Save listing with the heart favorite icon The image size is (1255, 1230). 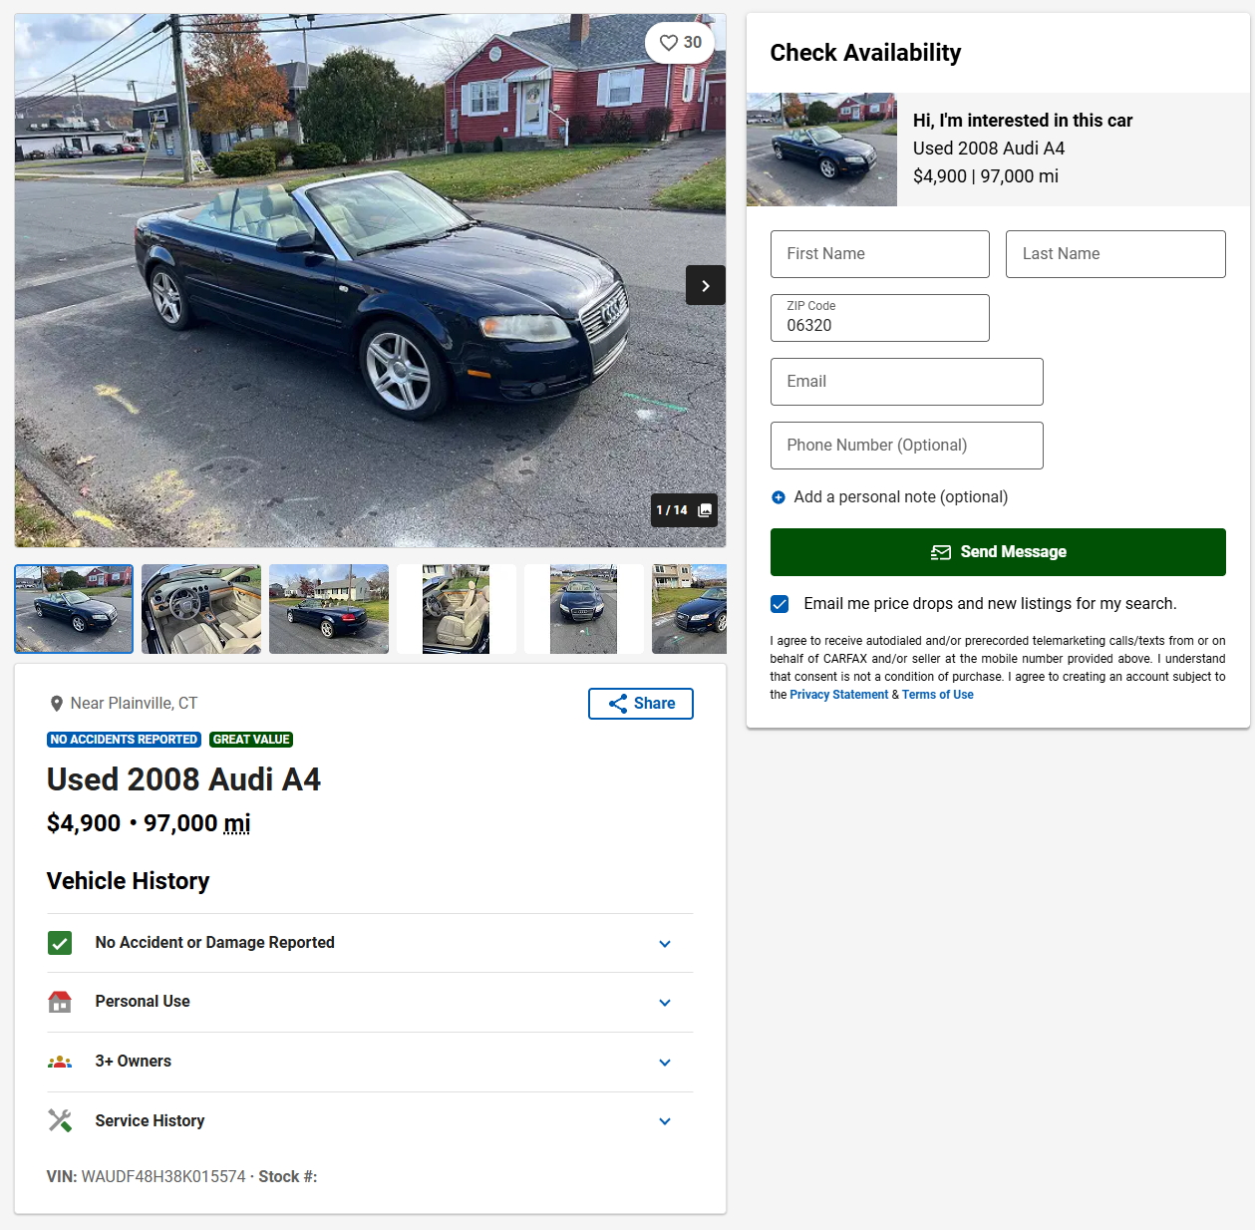(x=680, y=43)
